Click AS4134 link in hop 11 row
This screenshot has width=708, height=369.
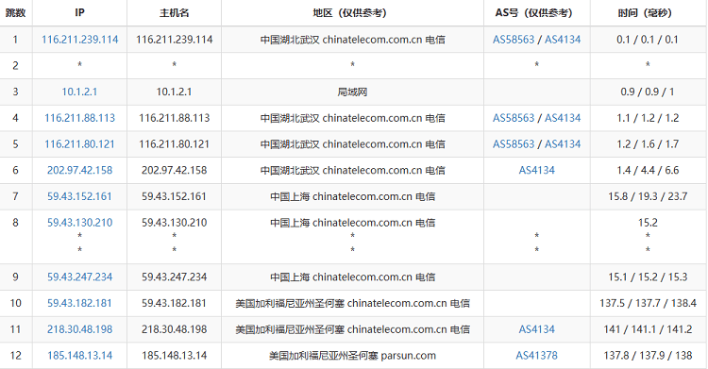(x=537, y=329)
